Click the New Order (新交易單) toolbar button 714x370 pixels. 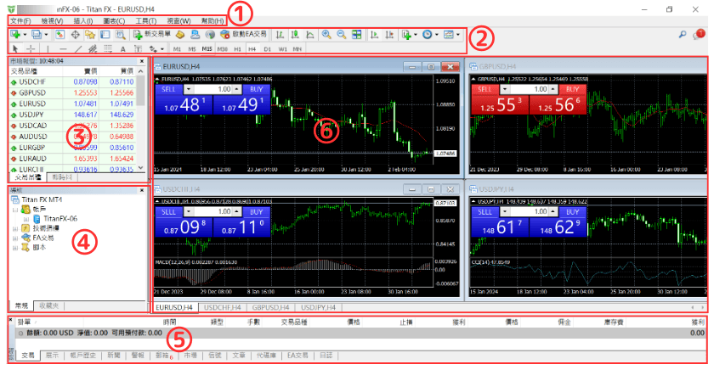pos(152,35)
